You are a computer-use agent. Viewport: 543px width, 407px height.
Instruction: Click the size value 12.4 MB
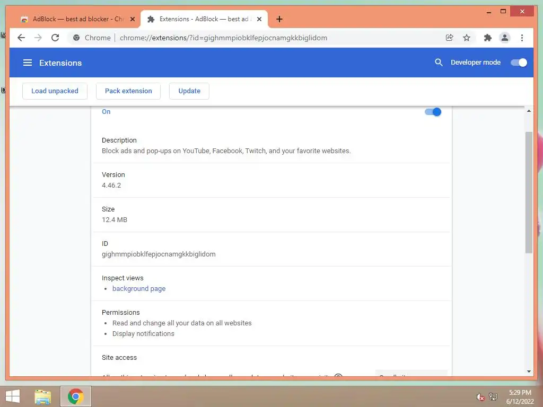pos(115,220)
